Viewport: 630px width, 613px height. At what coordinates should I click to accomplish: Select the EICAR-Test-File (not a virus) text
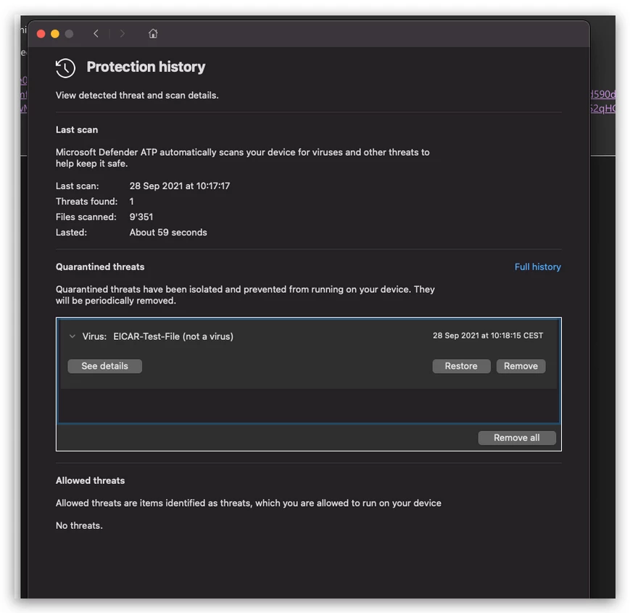click(173, 336)
